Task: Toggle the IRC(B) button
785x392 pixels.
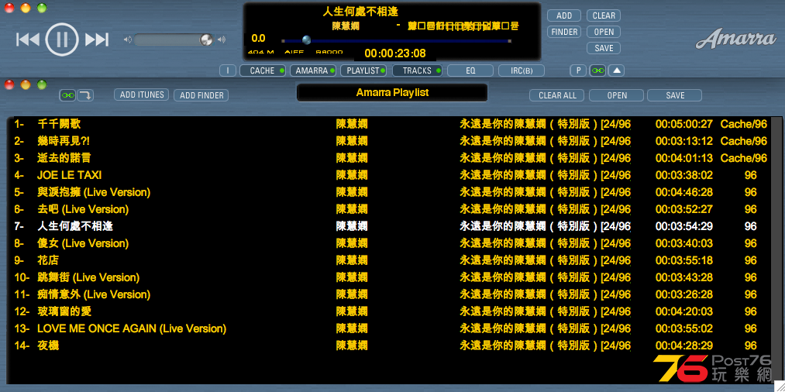Action: coord(522,70)
